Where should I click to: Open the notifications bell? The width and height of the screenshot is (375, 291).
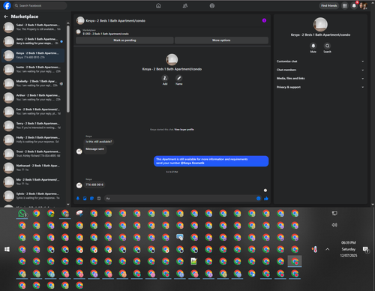point(354,5)
